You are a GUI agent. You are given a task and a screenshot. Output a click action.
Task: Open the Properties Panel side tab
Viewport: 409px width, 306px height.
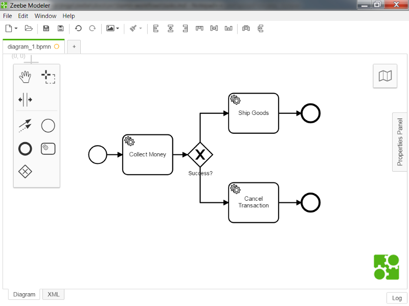coord(400,142)
